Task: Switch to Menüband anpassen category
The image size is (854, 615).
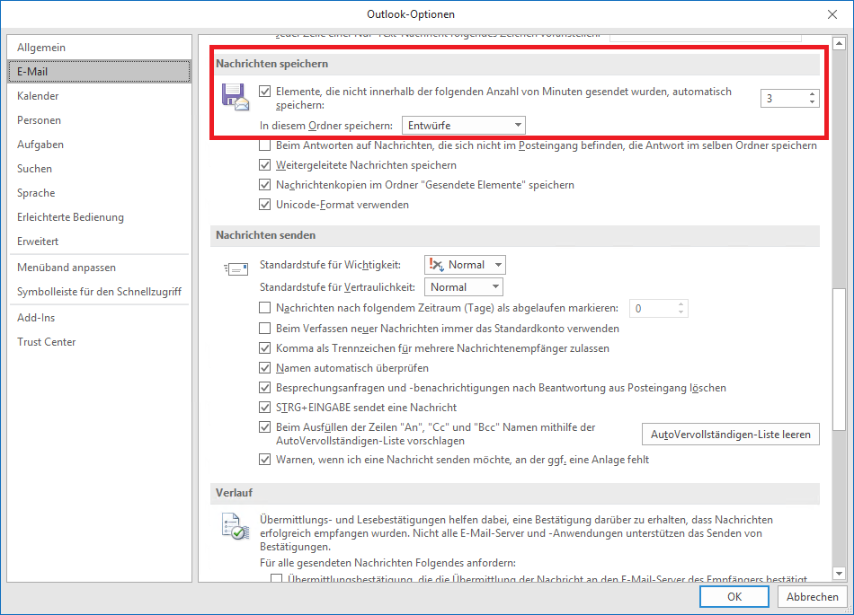Action: click(66, 268)
